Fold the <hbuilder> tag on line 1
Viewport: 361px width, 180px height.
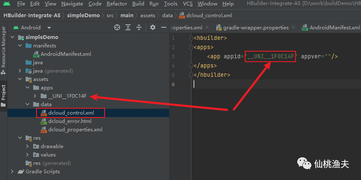[x=191, y=38]
